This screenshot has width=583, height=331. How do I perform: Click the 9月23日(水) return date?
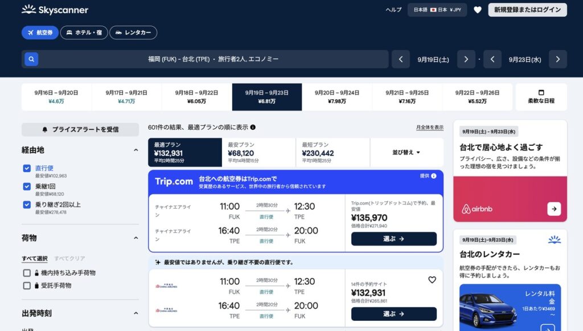(524, 59)
